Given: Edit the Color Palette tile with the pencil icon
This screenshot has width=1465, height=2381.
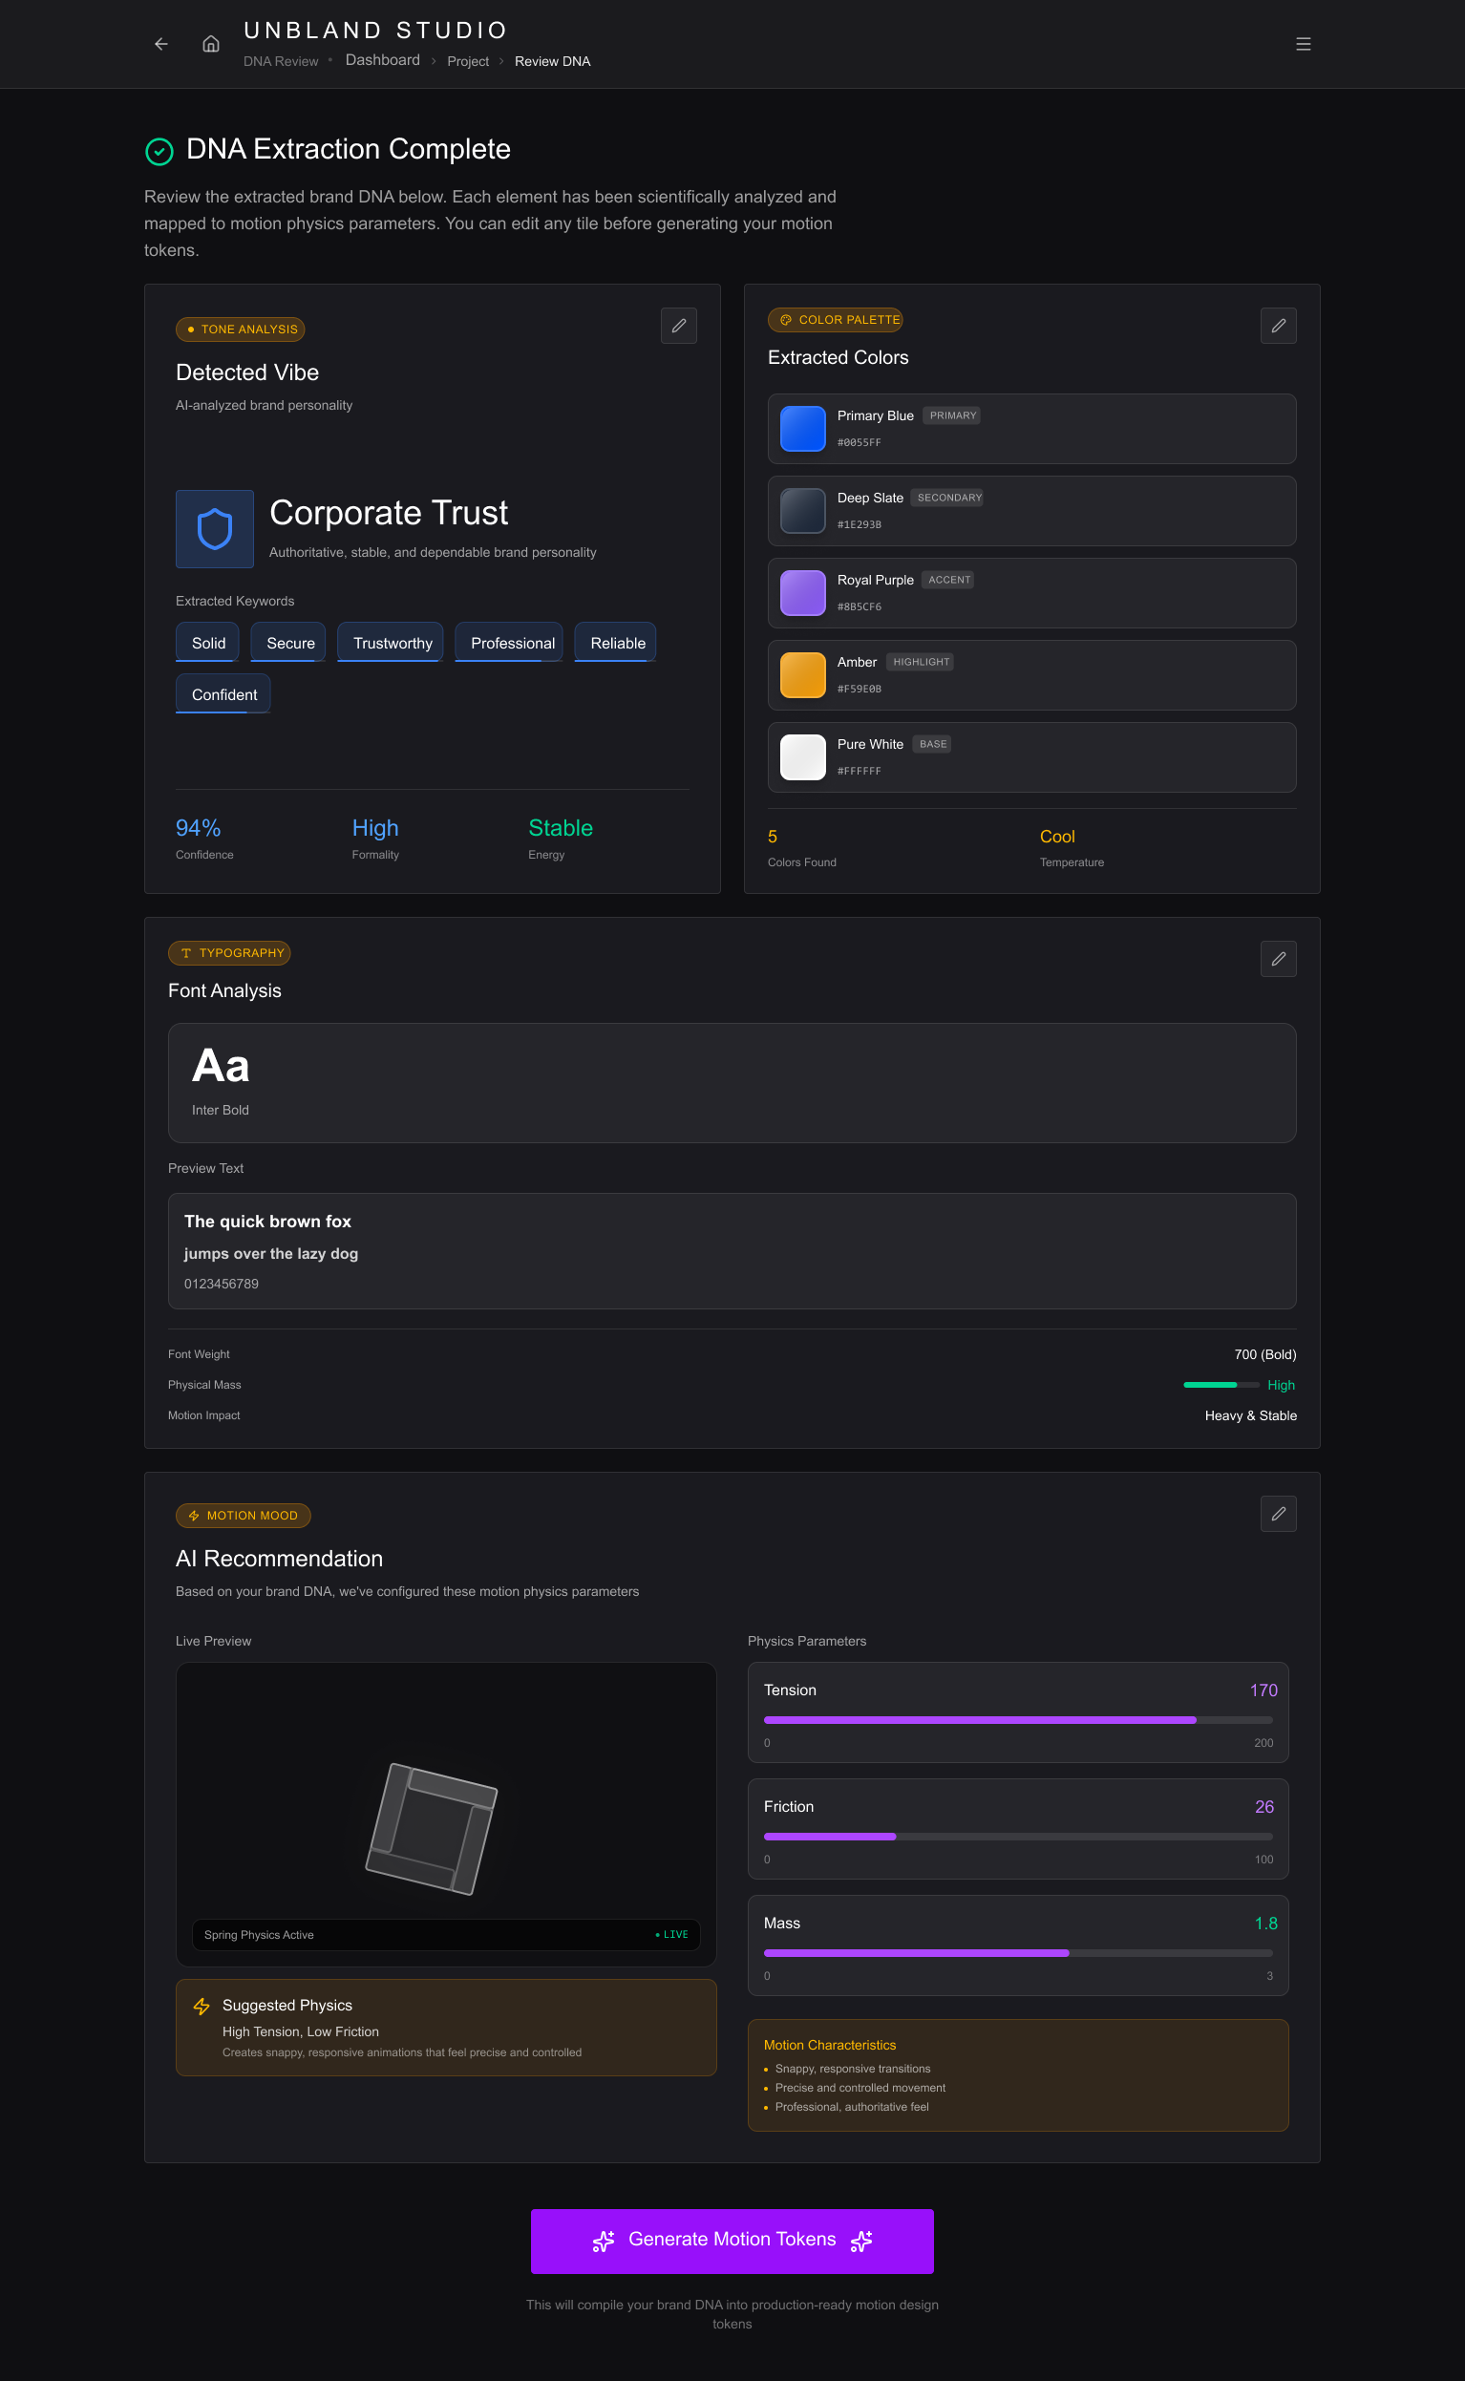Looking at the screenshot, I should [1278, 326].
